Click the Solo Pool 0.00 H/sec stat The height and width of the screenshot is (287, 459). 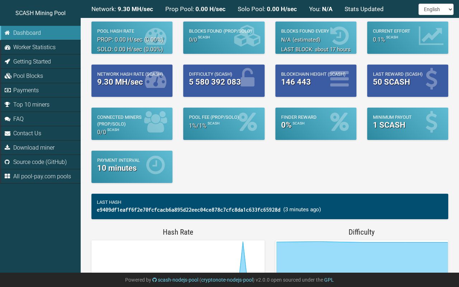267,9
